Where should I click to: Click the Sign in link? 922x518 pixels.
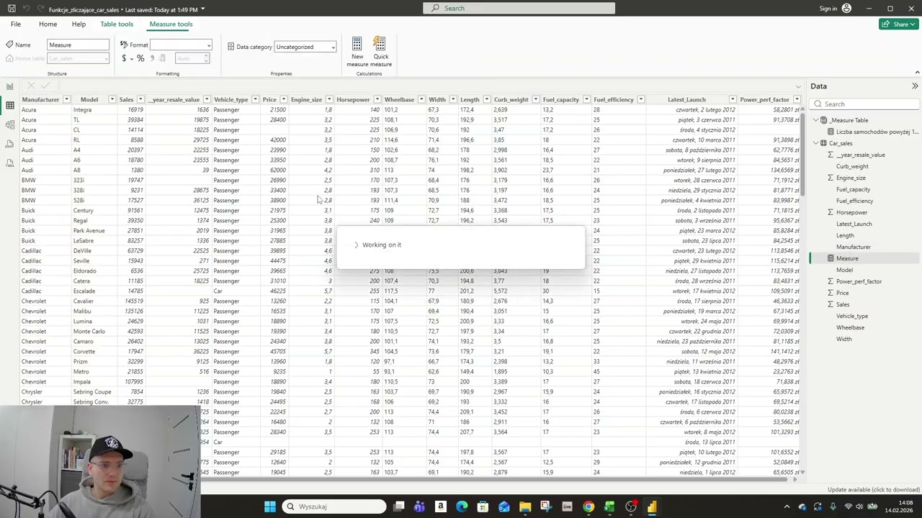[x=828, y=9]
